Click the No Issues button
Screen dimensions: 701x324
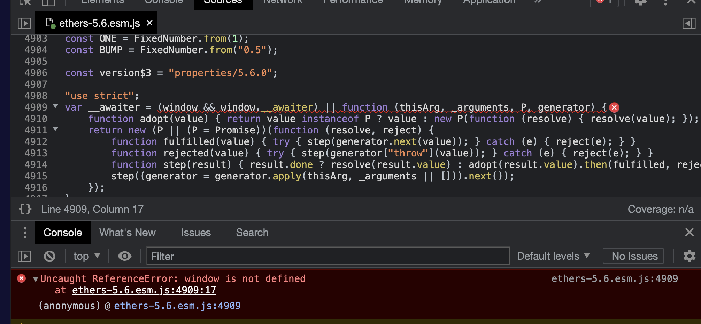[x=633, y=256]
